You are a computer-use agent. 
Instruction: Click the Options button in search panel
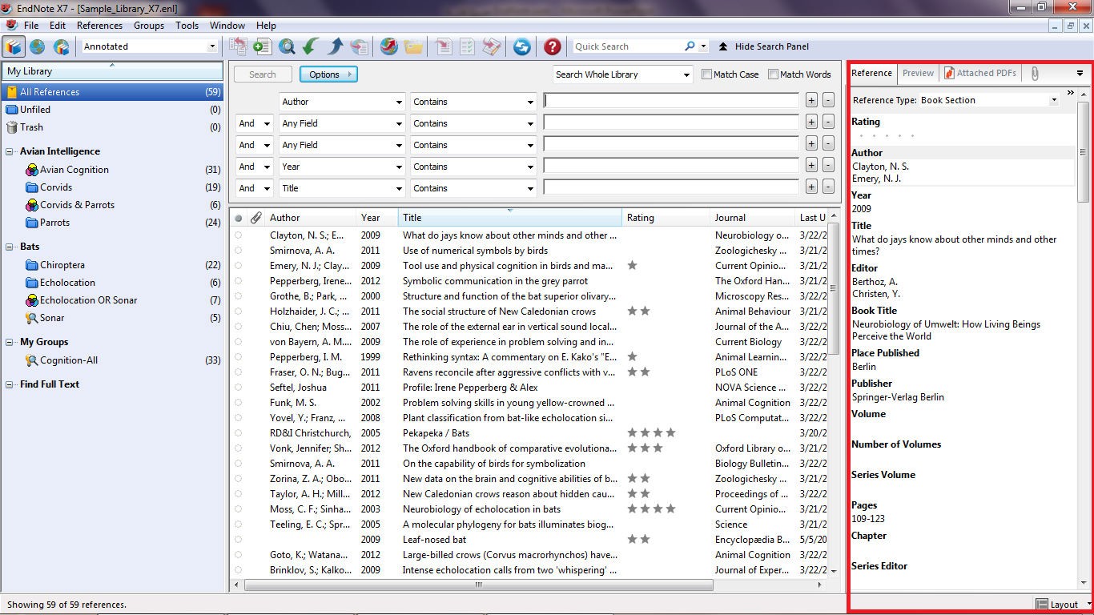coord(328,74)
